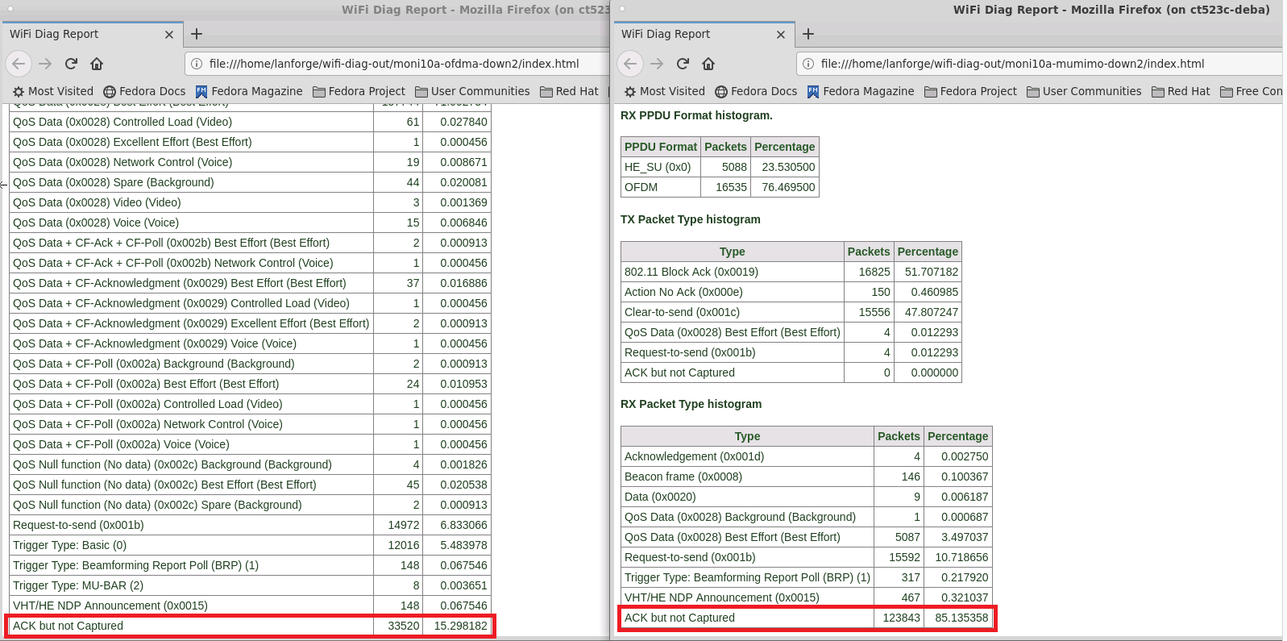Click BRP row with 317 packets in right window

click(x=807, y=577)
